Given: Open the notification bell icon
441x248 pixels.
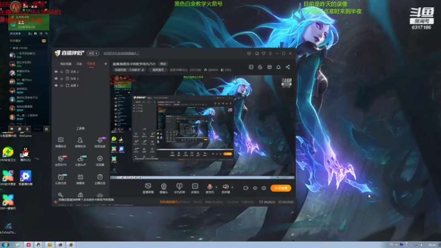Looking at the screenshot, I should [x=278, y=67].
